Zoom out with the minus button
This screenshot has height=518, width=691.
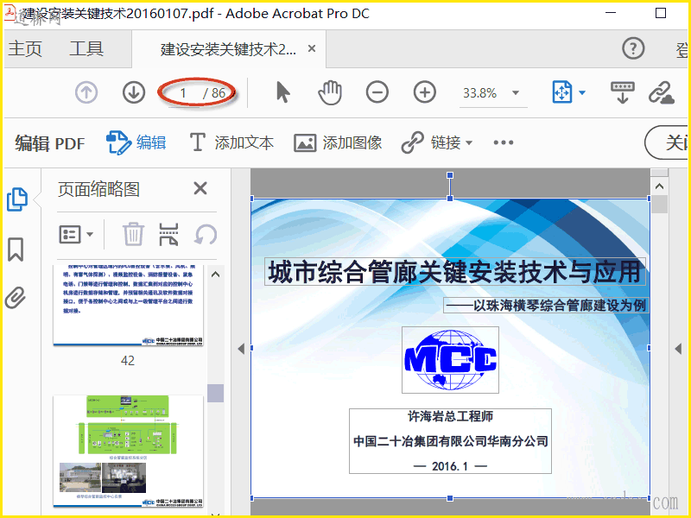pyautogui.click(x=377, y=92)
